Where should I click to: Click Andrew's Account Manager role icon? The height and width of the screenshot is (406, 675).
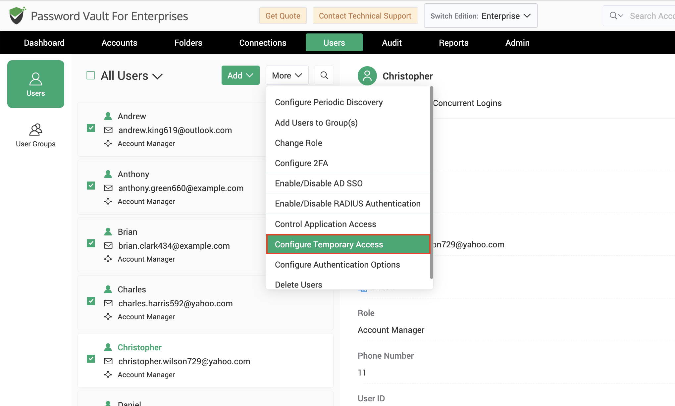[108, 143]
